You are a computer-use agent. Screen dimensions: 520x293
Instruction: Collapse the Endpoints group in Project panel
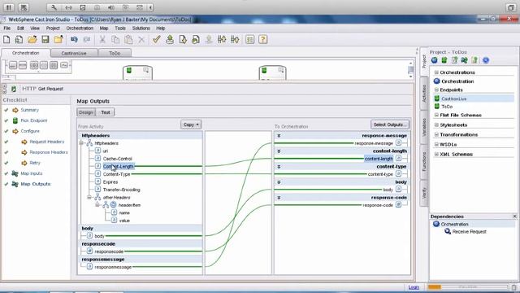pos(436,90)
